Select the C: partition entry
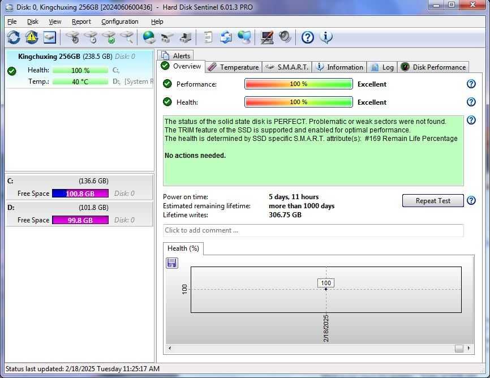The width and height of the screenshot is (490, 378). click(80, 187)
